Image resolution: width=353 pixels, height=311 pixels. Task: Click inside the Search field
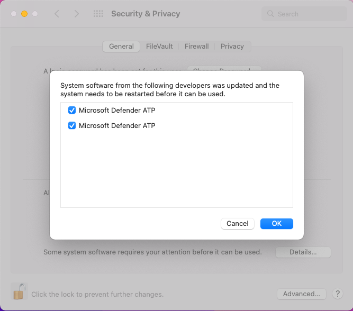[x=304, y=14]
